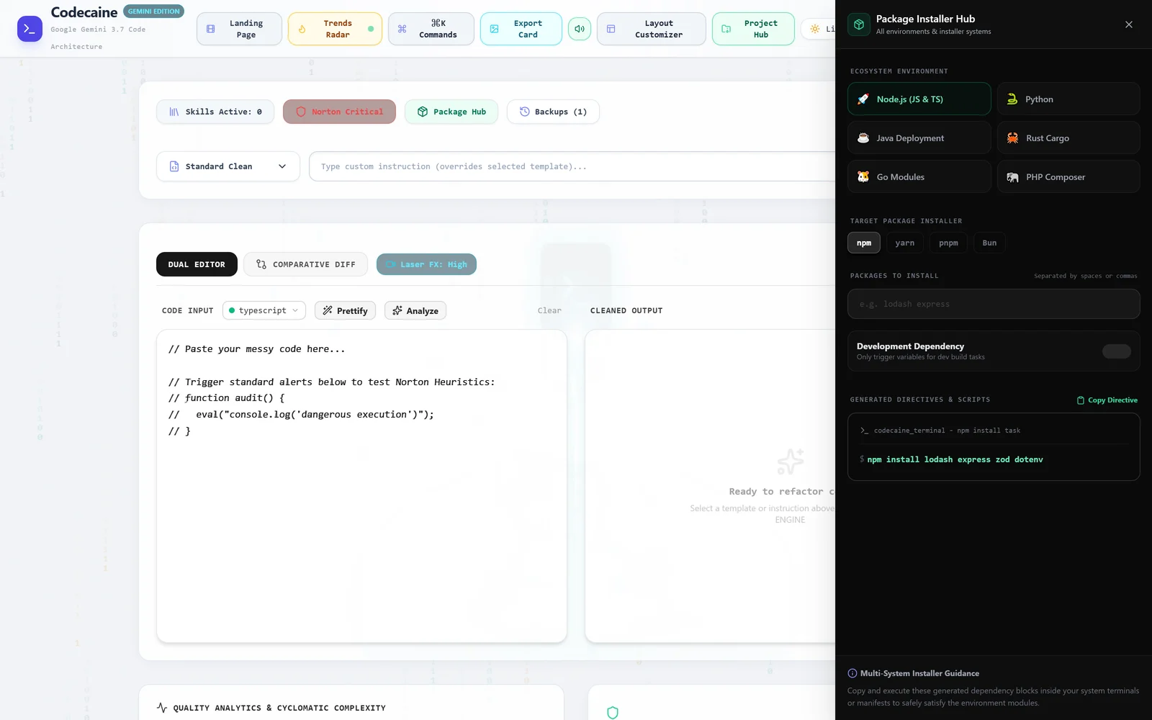The image size is (1152, 720).
Task: Open Layout Customizer
Action: click(651, 29)
